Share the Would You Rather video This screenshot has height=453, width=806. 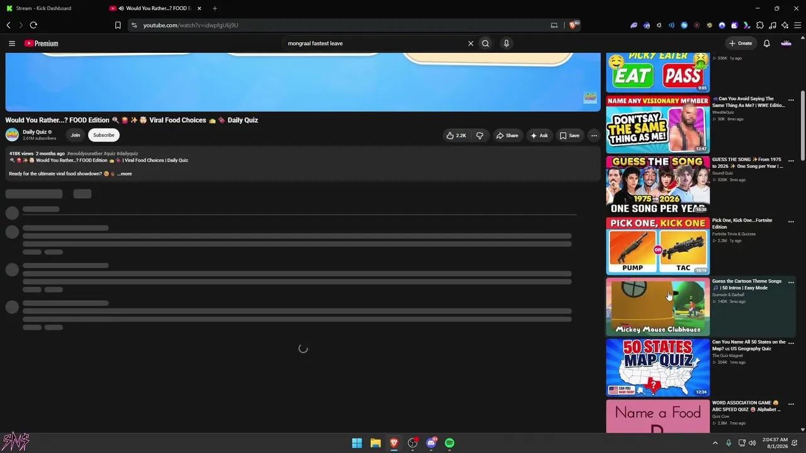507,135
